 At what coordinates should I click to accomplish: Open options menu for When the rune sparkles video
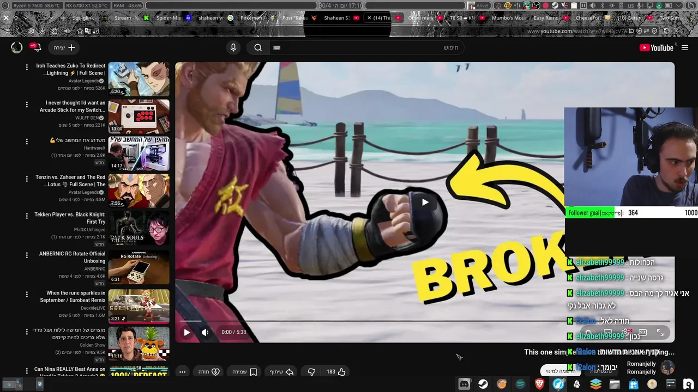tap(27, 294)
